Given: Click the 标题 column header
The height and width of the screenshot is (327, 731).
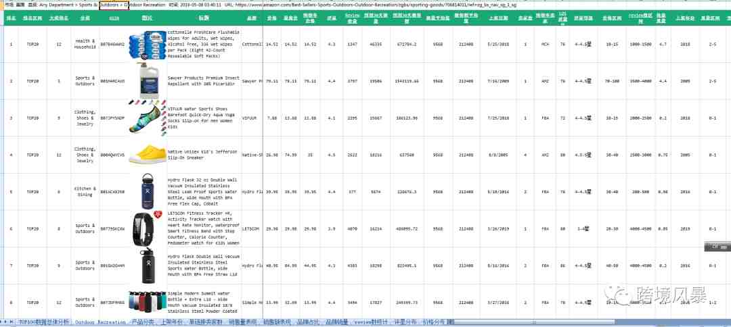Looking at the screenshot, I should (x=204, y=18).
